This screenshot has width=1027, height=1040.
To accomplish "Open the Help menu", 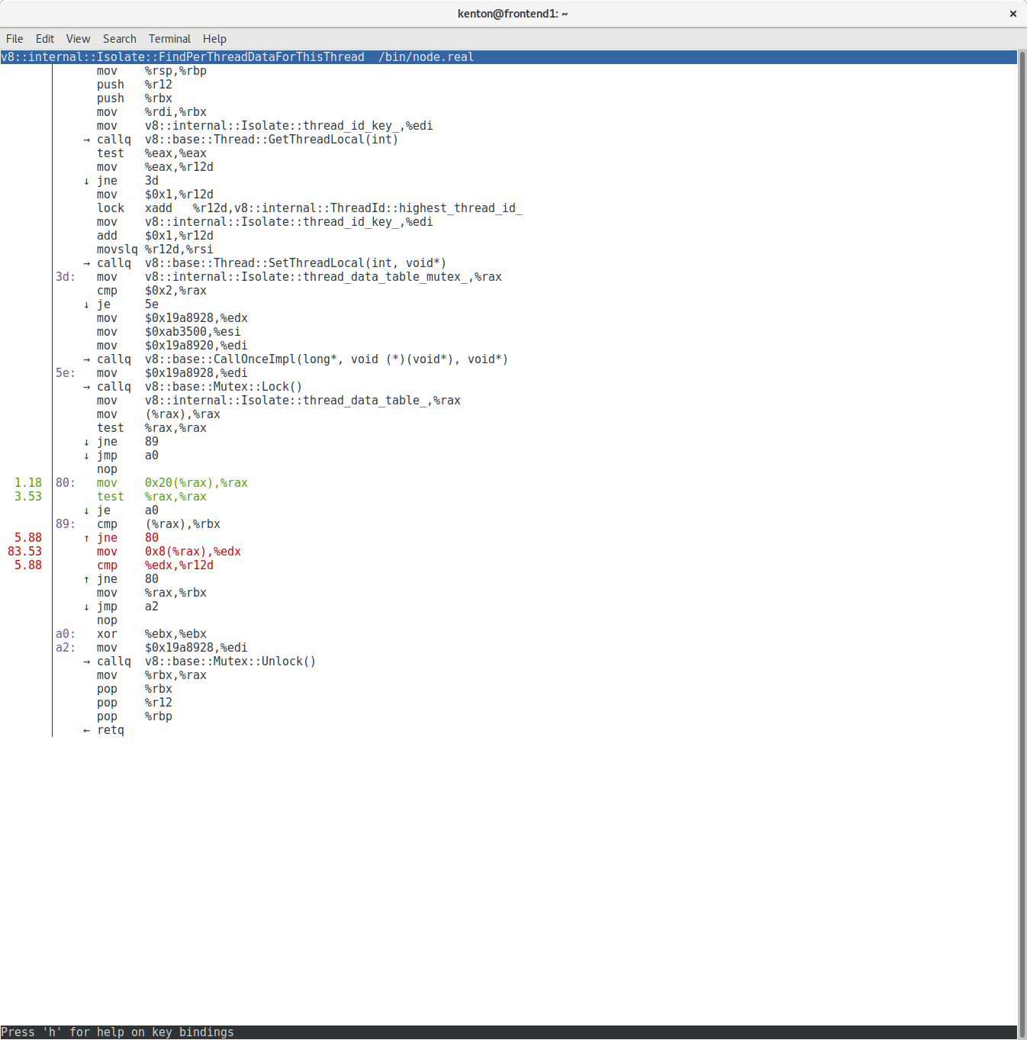I will coord(214,39).
